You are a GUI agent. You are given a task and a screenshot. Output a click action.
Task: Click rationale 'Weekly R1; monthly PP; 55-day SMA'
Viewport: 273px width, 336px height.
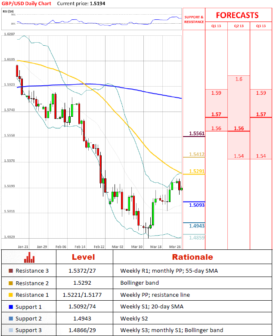point(169,271)
